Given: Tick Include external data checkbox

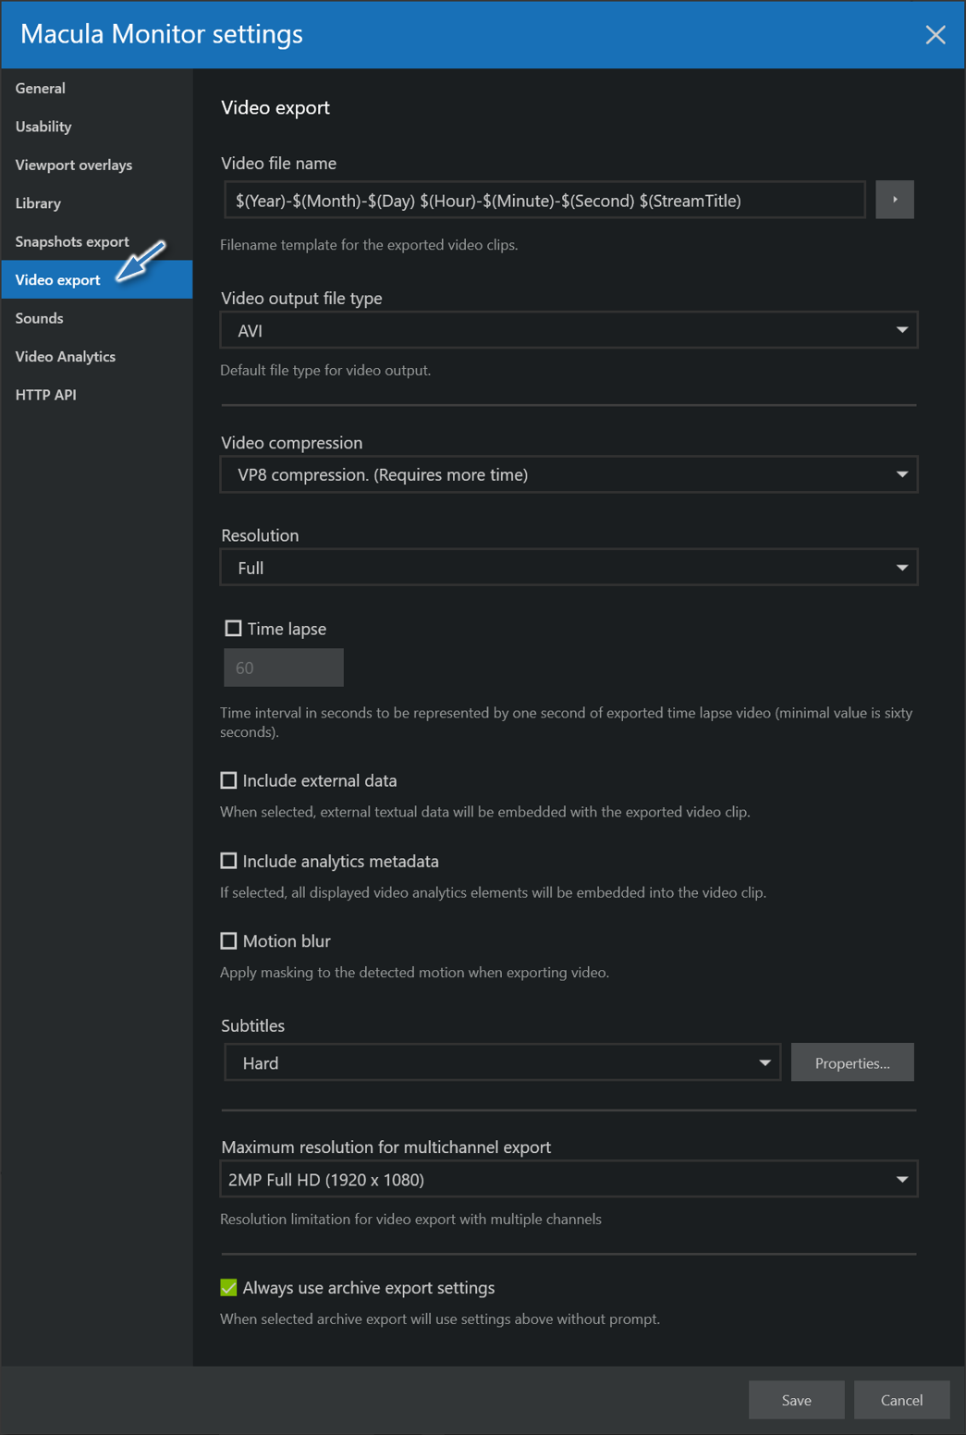Looking at the screenshot, I should [228, 780].
